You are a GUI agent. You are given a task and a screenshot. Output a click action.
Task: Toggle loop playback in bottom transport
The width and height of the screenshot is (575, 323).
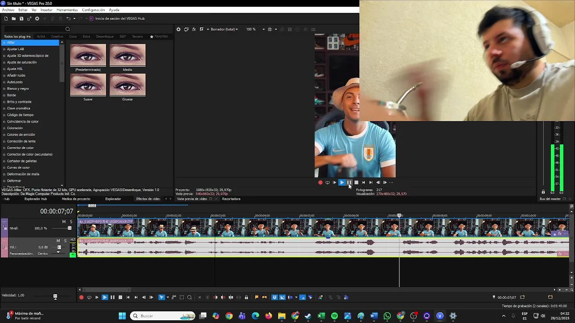(x=89, y=297)
